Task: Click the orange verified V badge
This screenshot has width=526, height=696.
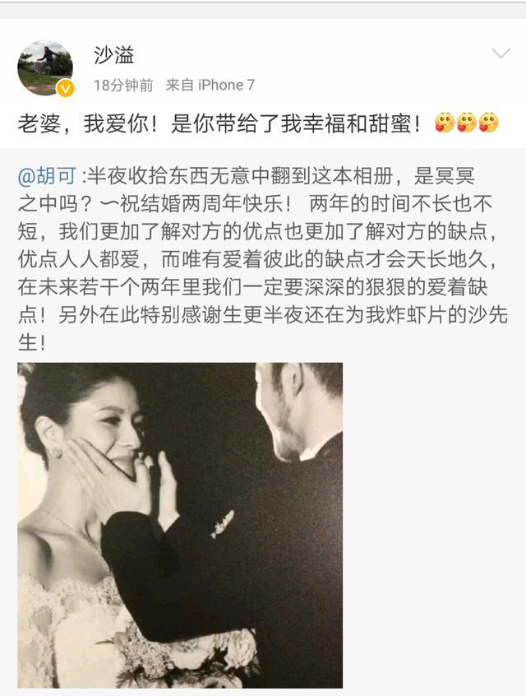Action: [65, 89]
